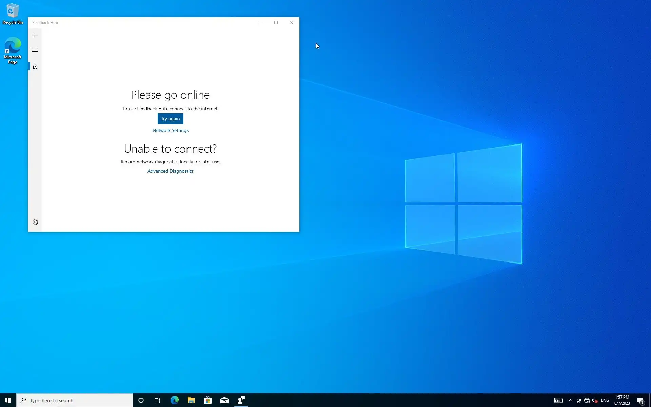The height and width of the screenshot is (407, 651).
Task: Click the ENG language indicator
Action: click(x=605, y=400)
